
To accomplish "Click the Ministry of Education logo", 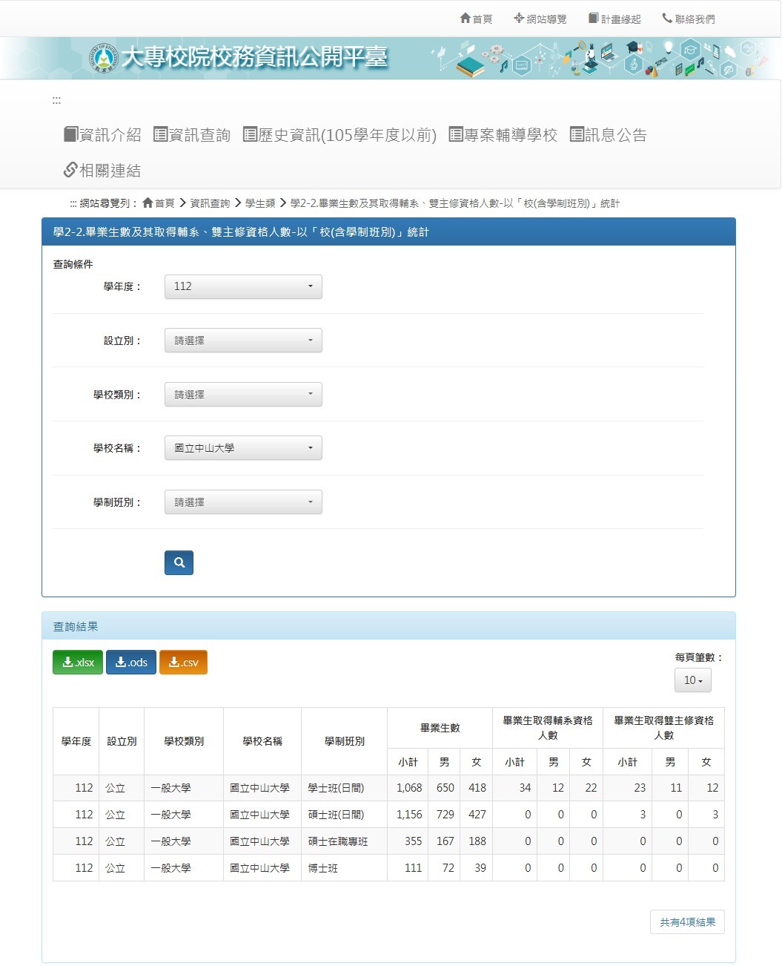I will click(x=104, y=58).
